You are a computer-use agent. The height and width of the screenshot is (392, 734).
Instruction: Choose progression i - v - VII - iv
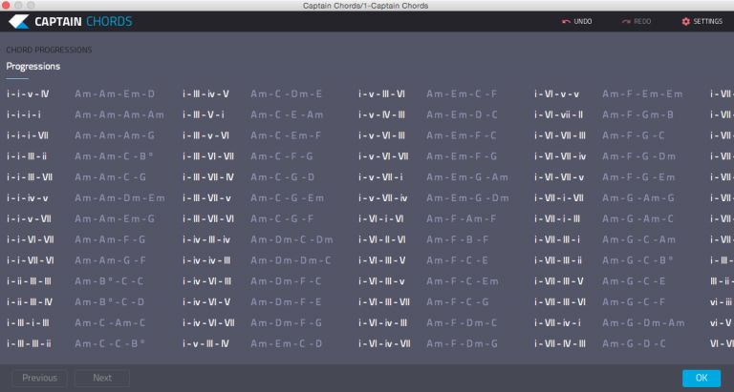(383, 198)
